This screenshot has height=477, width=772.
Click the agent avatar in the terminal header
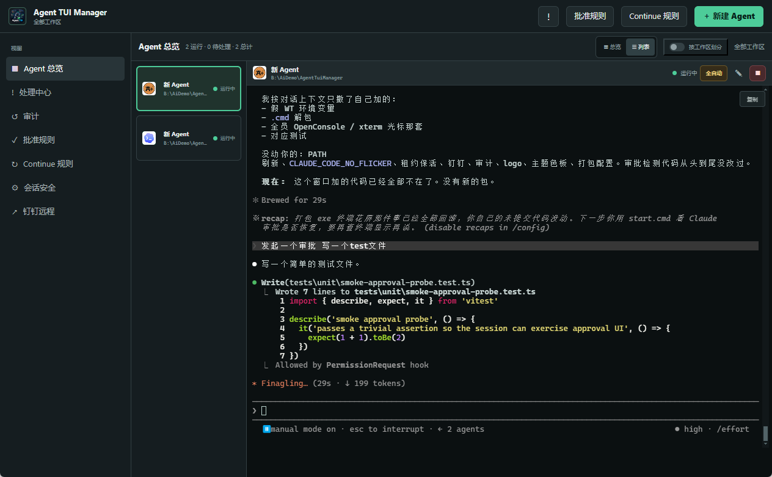click(x=260, y=73)
